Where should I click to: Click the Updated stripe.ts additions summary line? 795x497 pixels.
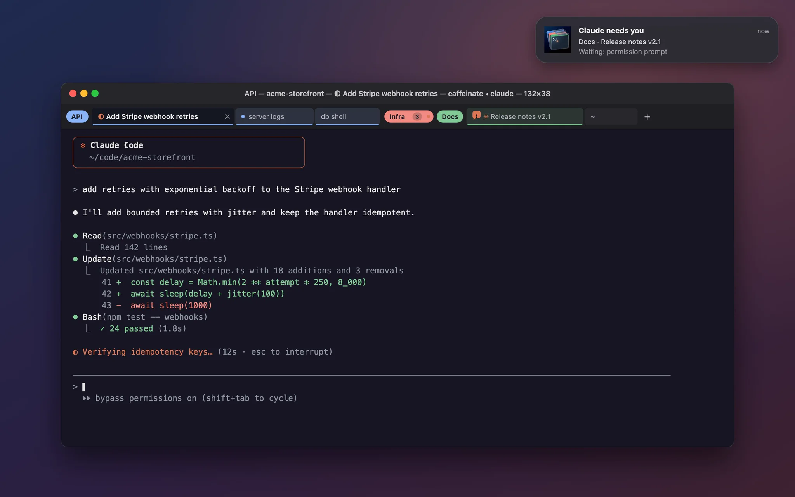pos(252,271)
